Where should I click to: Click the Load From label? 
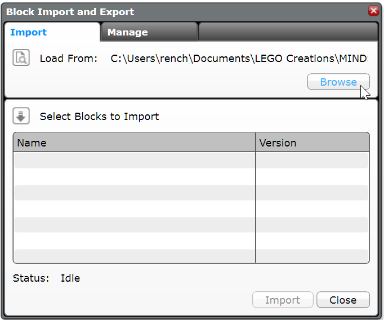pos(69,58)
